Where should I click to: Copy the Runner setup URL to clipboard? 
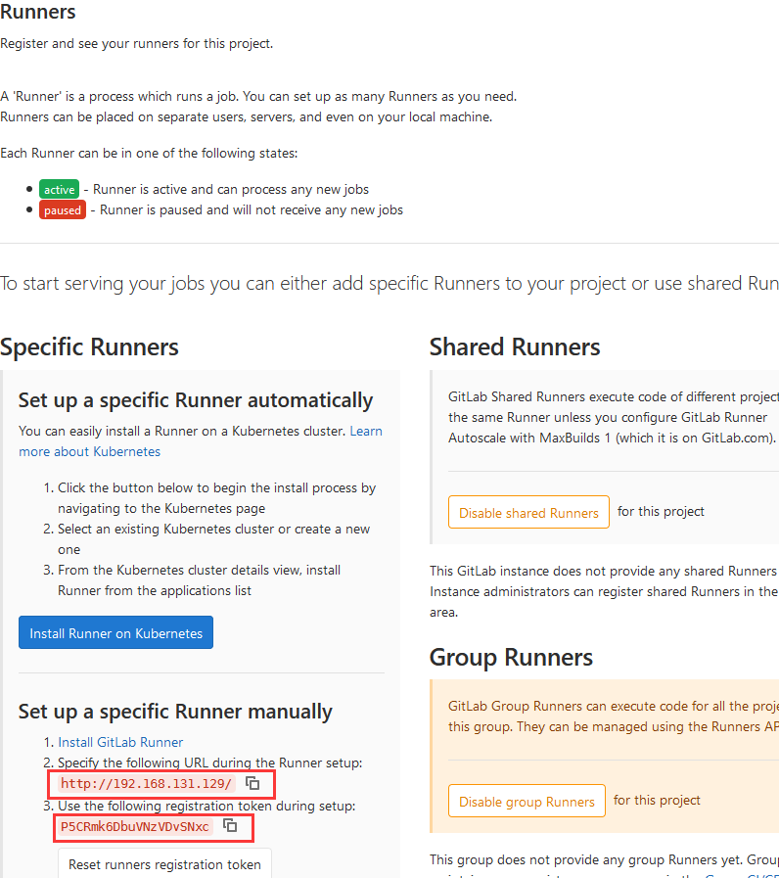[x=252, y=783]
